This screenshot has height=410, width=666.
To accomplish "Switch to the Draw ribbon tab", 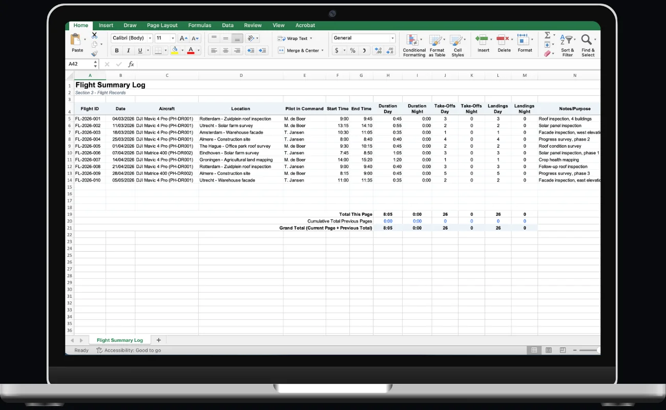I will pyautogui.click(x=130, y=25).
